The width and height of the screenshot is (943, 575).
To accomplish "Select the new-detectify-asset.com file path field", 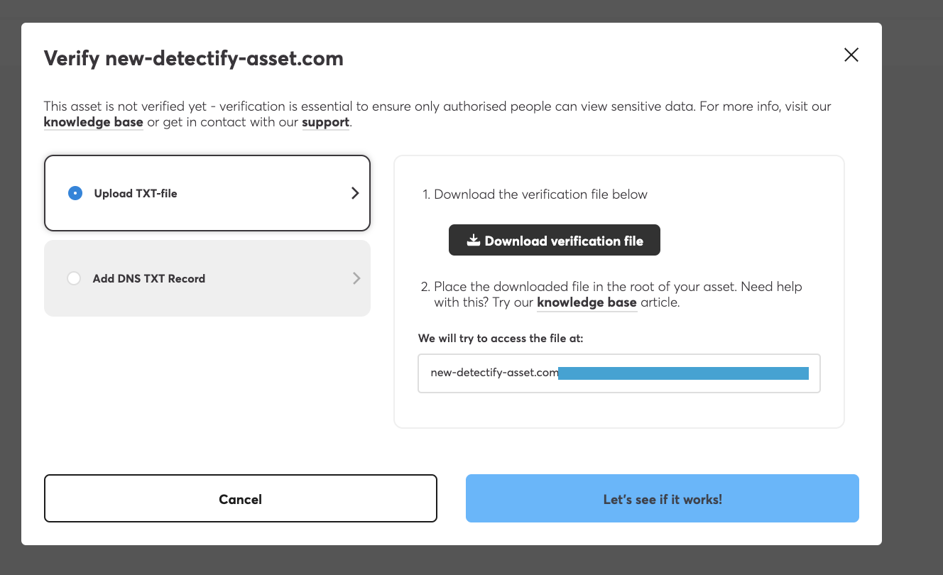I will (x=618, y=373).
